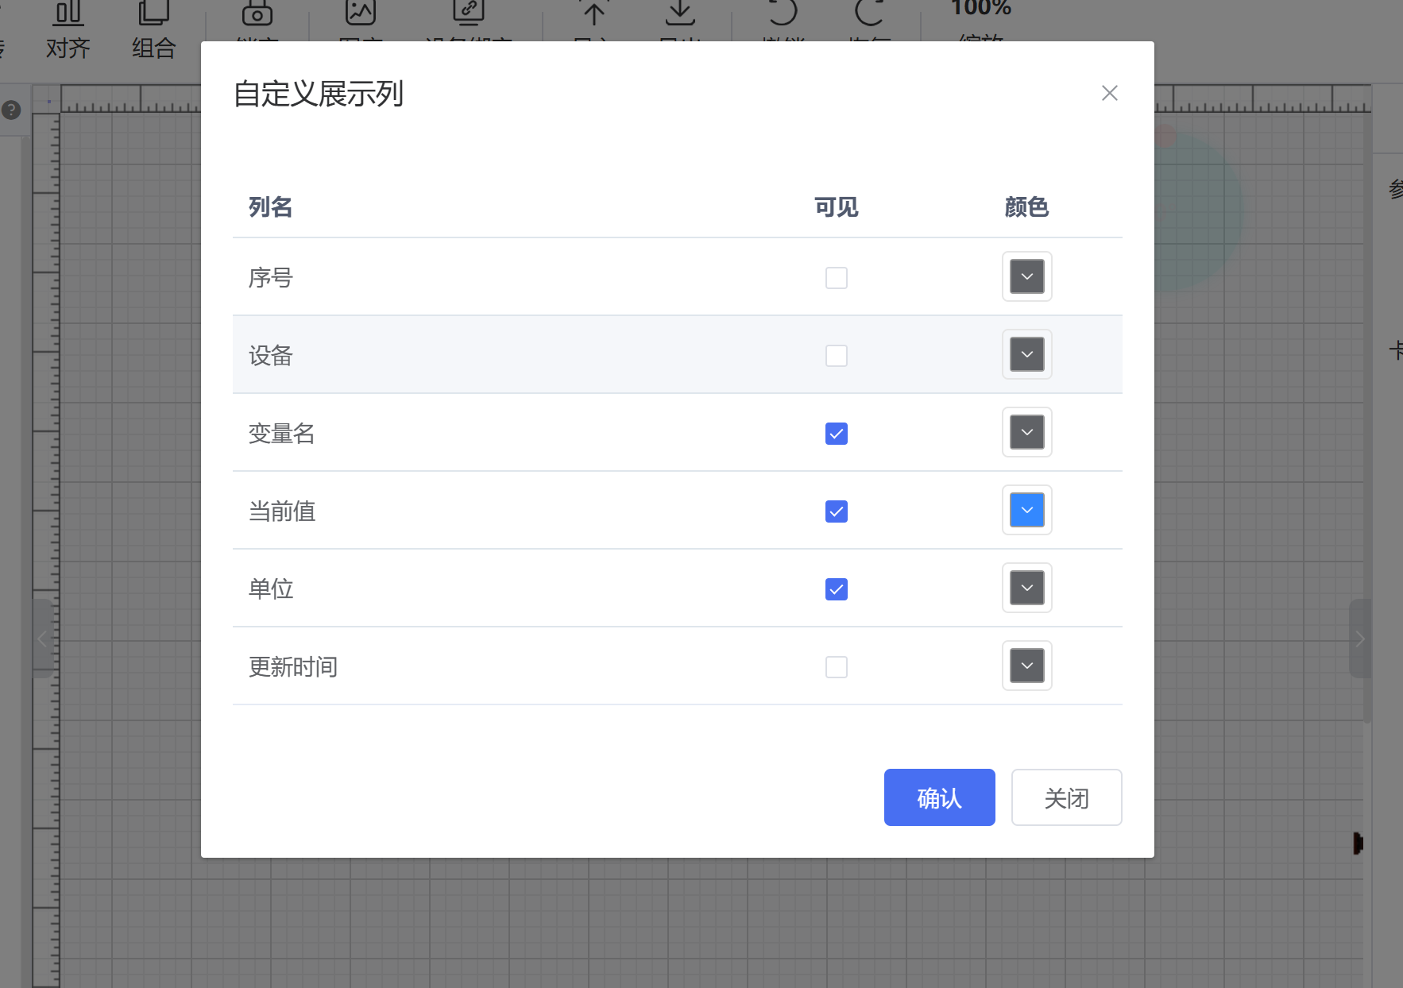Click the Align (对齐) toolbar icon
This screenshot has height=988, width=1403.
click(x=68, y=14)
